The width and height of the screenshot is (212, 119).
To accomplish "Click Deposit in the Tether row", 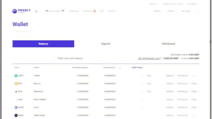I will (170, 76).
